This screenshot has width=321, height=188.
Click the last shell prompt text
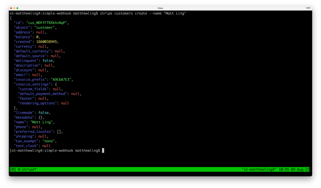(x=56, y=150)
